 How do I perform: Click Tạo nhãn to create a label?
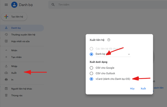pyautogui.click(x=22, y=57)
